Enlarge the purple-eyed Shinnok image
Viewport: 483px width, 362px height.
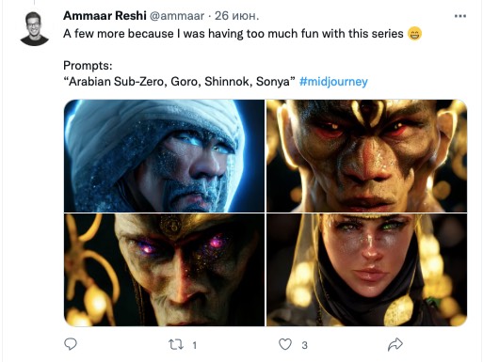[164, 270]
